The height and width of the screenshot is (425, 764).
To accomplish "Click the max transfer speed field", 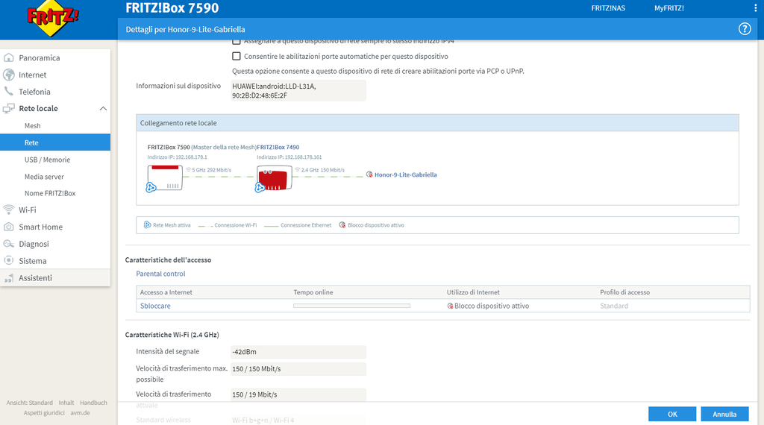I will click(298, 369).
